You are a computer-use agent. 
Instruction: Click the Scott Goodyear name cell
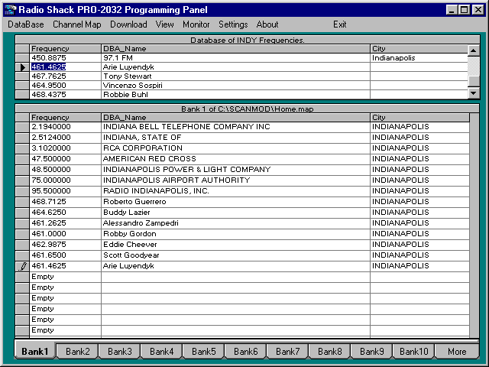[x=235, y=255]
